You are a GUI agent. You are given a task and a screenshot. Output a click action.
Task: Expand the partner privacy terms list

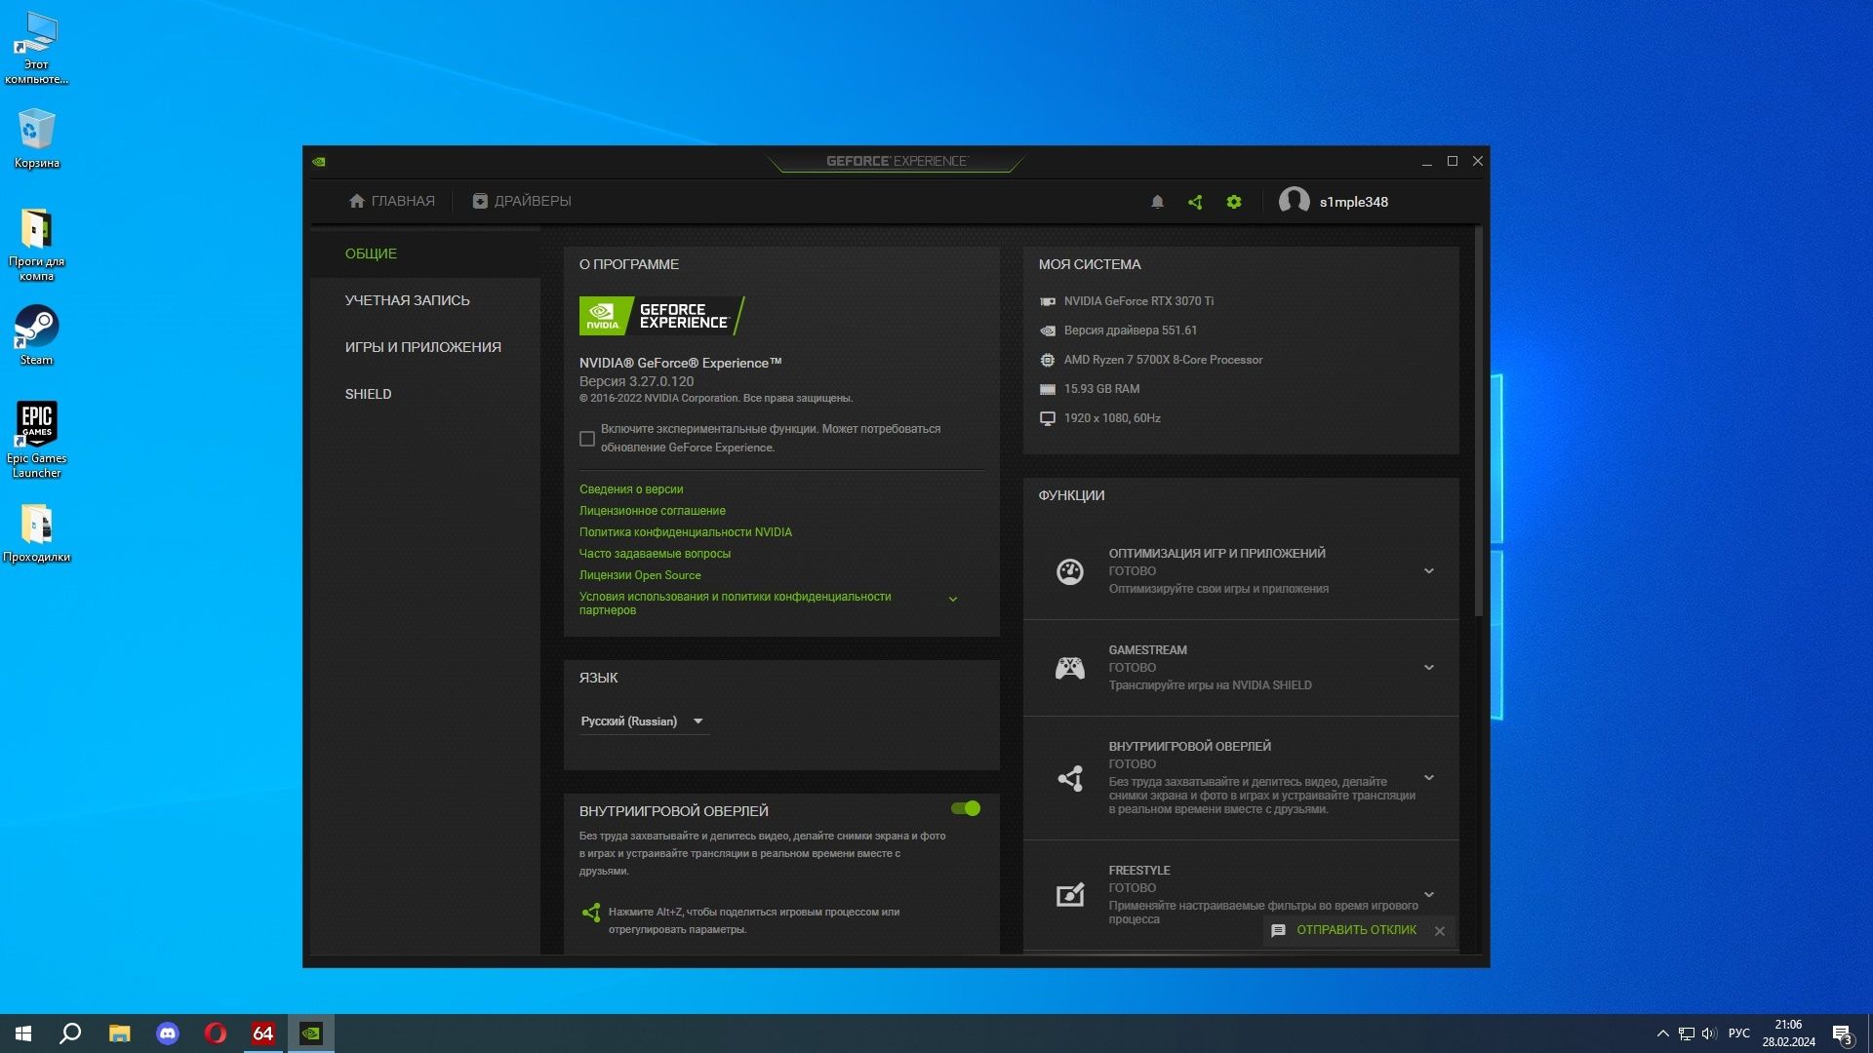click(953, 600)
